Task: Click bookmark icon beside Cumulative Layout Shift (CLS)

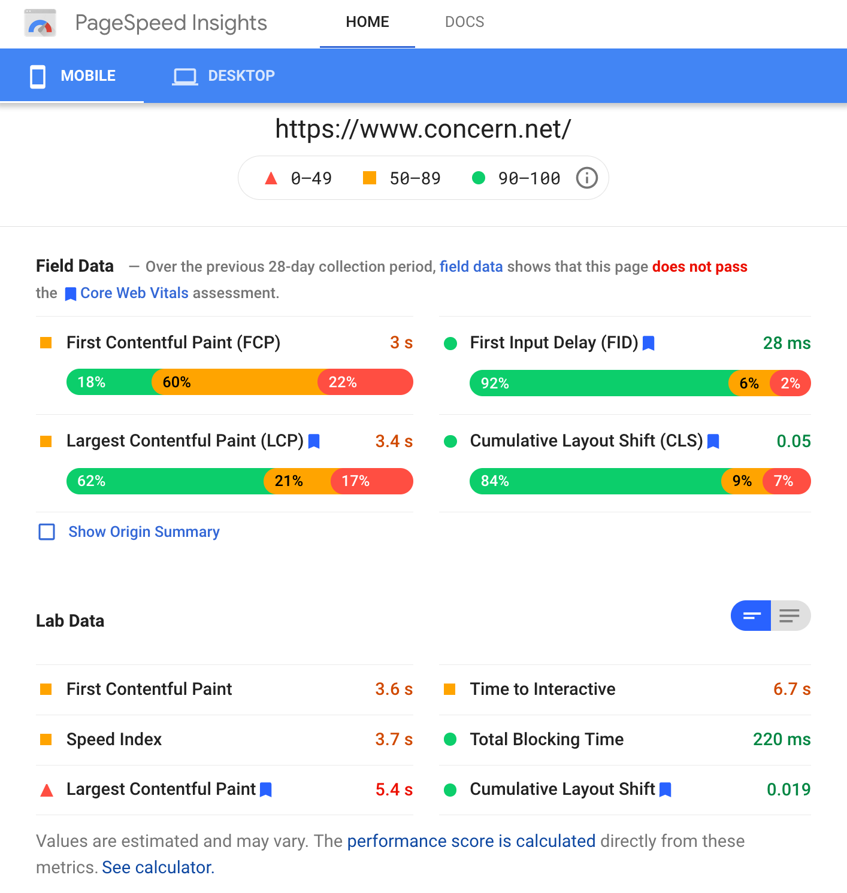Action: click(x=713, y=441)
